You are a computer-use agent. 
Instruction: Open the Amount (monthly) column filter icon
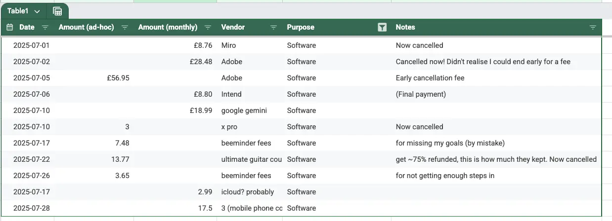[x=208, y=27]
